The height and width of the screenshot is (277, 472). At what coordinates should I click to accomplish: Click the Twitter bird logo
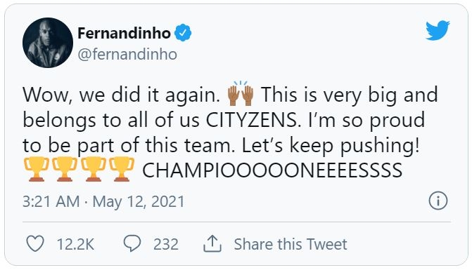438,30
